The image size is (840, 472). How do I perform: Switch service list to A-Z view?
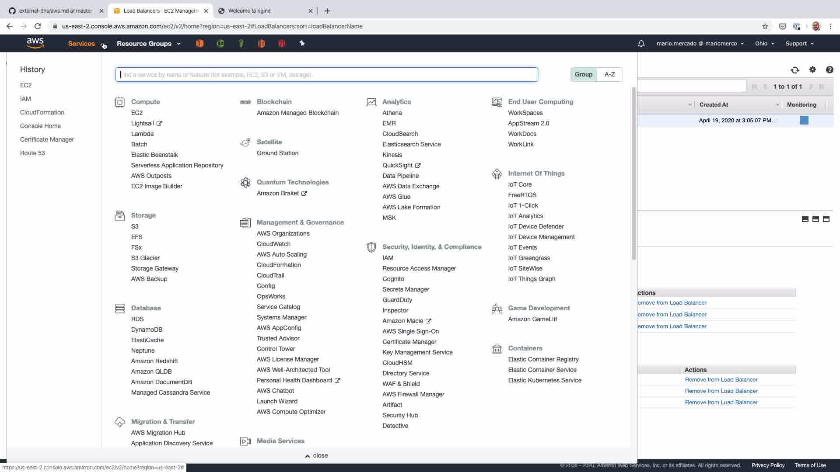click(x=609, y=74)
